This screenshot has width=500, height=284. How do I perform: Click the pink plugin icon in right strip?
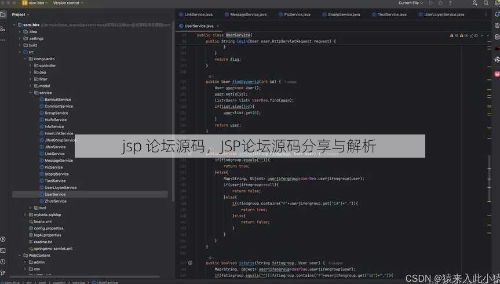coord(497,74)
